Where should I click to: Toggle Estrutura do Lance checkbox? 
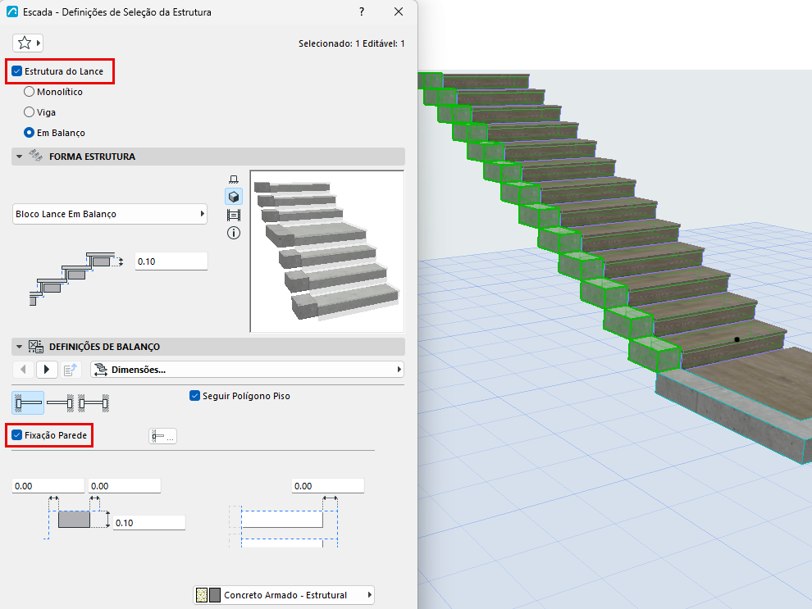tap(17, 70)
